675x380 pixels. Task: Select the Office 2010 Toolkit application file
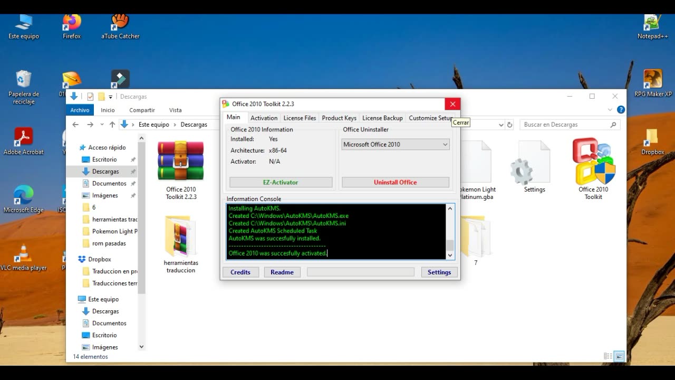click(x=593, y=169)
